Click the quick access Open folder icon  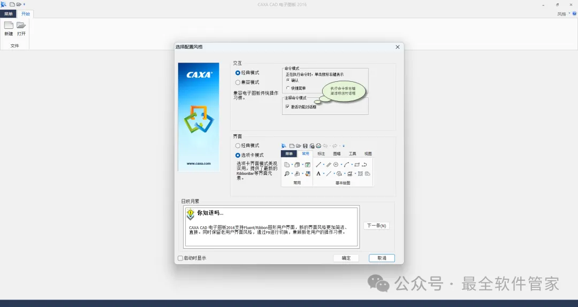tap(19, 4)
